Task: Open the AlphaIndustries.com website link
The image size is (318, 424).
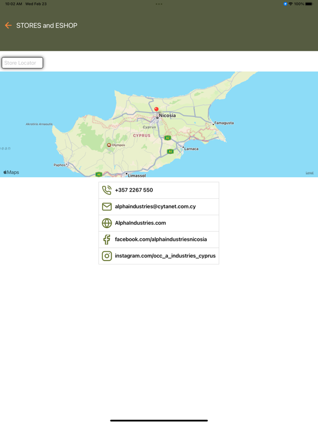Action: point(140,223)
